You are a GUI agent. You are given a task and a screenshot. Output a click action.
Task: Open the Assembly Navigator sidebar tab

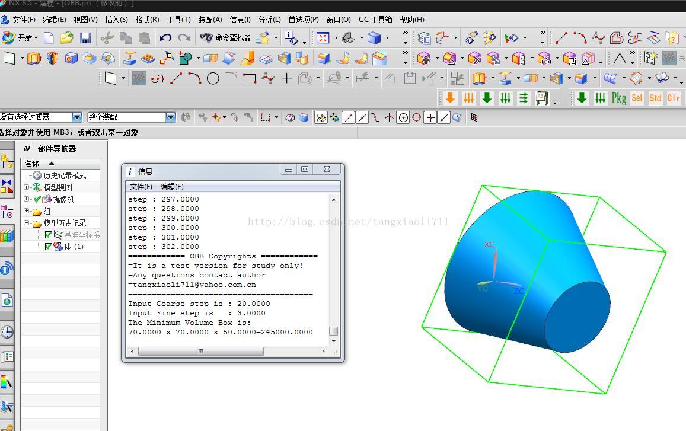tap(7, 161)
